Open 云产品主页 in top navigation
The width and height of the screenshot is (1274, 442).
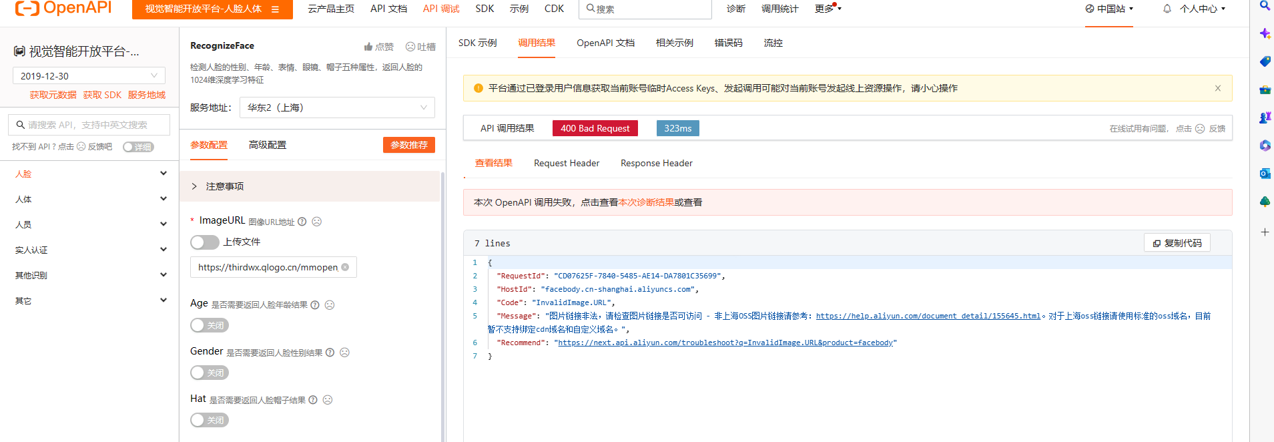pyautogui.click(x=331, y=9)
